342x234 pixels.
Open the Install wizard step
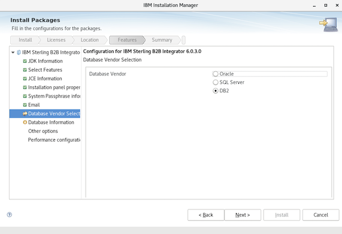click(25, 40)
